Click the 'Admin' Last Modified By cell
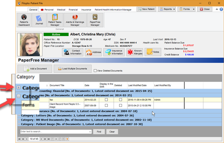 pos(169,100)
